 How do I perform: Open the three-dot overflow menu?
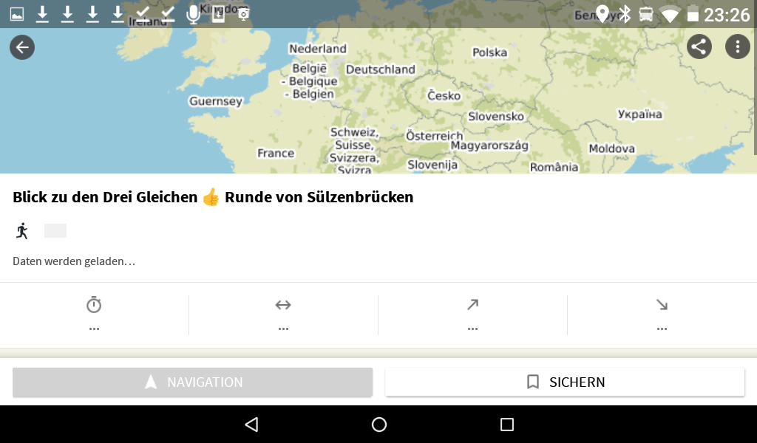pos(737,47)
